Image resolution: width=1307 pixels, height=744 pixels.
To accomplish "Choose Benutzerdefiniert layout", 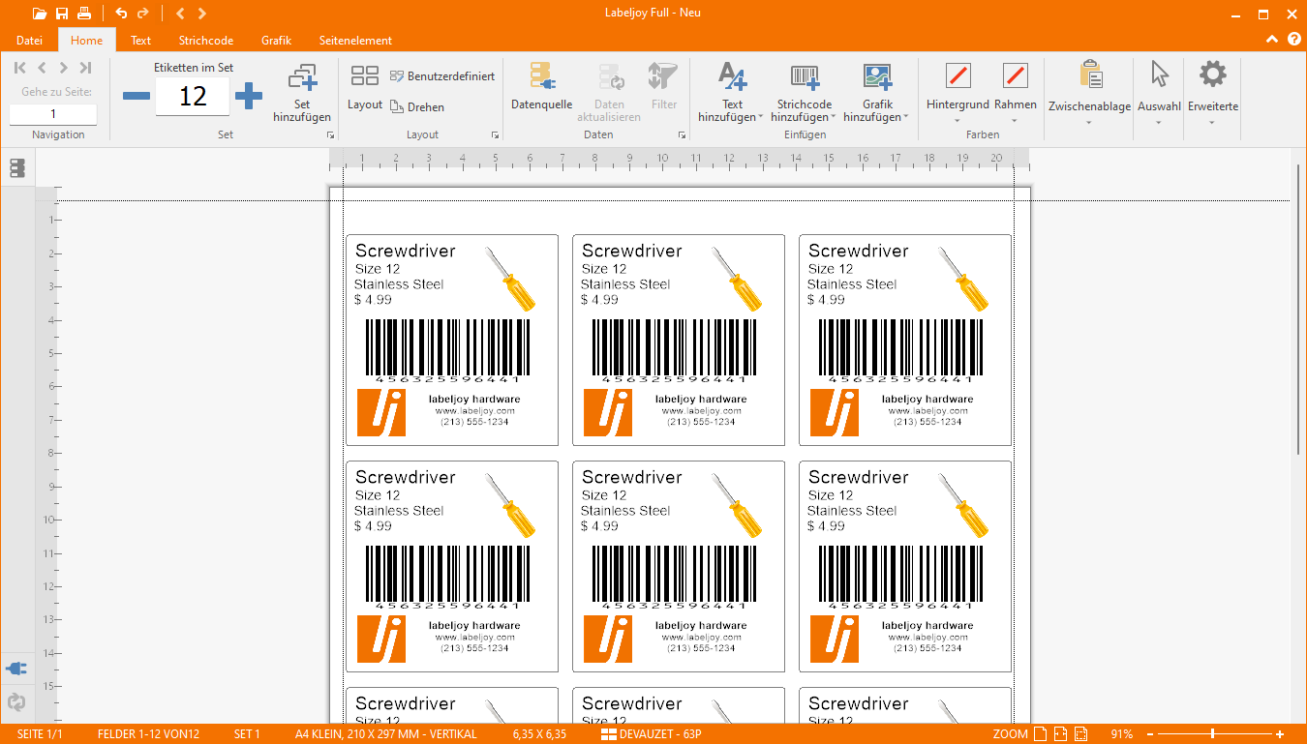I will [442, 76].
